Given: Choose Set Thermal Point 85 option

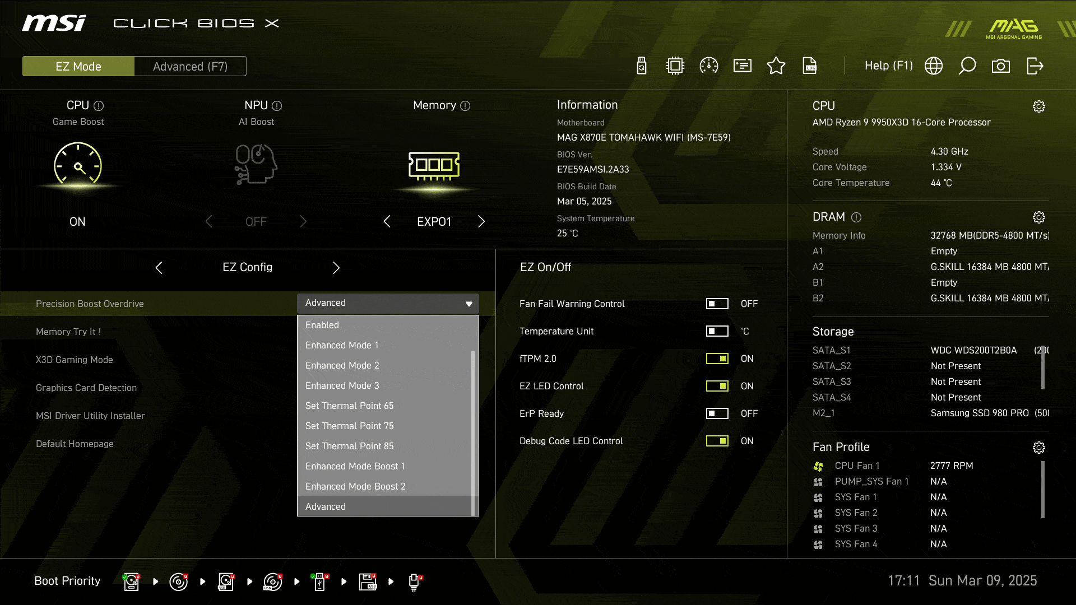Looking at the screenshot, I should click(384, 446).
